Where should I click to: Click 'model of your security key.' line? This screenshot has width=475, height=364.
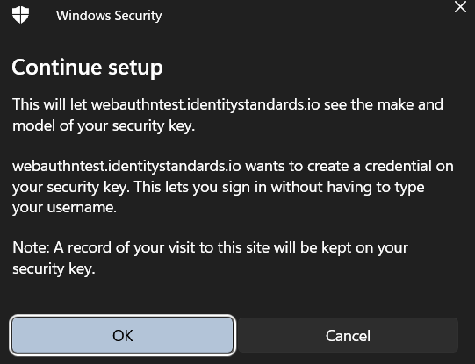104,125
